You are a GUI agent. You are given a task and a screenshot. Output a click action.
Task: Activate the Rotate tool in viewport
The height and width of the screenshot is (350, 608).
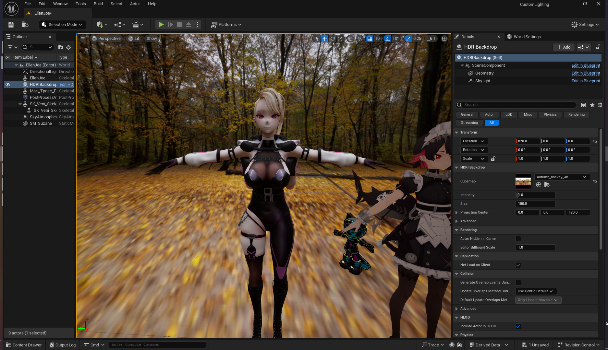tap(333, 39)
